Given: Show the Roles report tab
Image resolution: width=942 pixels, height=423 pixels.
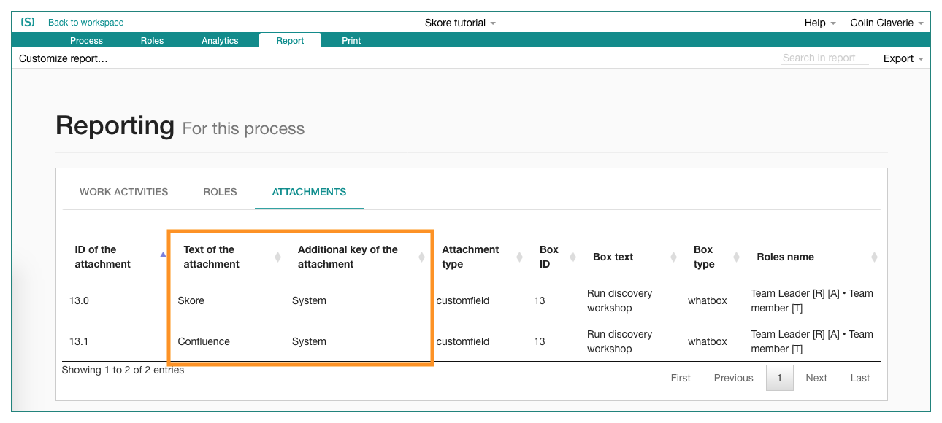Looking at the screenshot, I should pos(220,192).
